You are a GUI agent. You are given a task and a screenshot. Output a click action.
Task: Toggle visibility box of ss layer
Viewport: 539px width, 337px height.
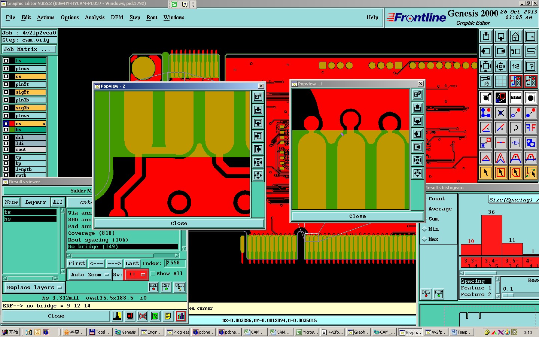(x=6, y=124)
